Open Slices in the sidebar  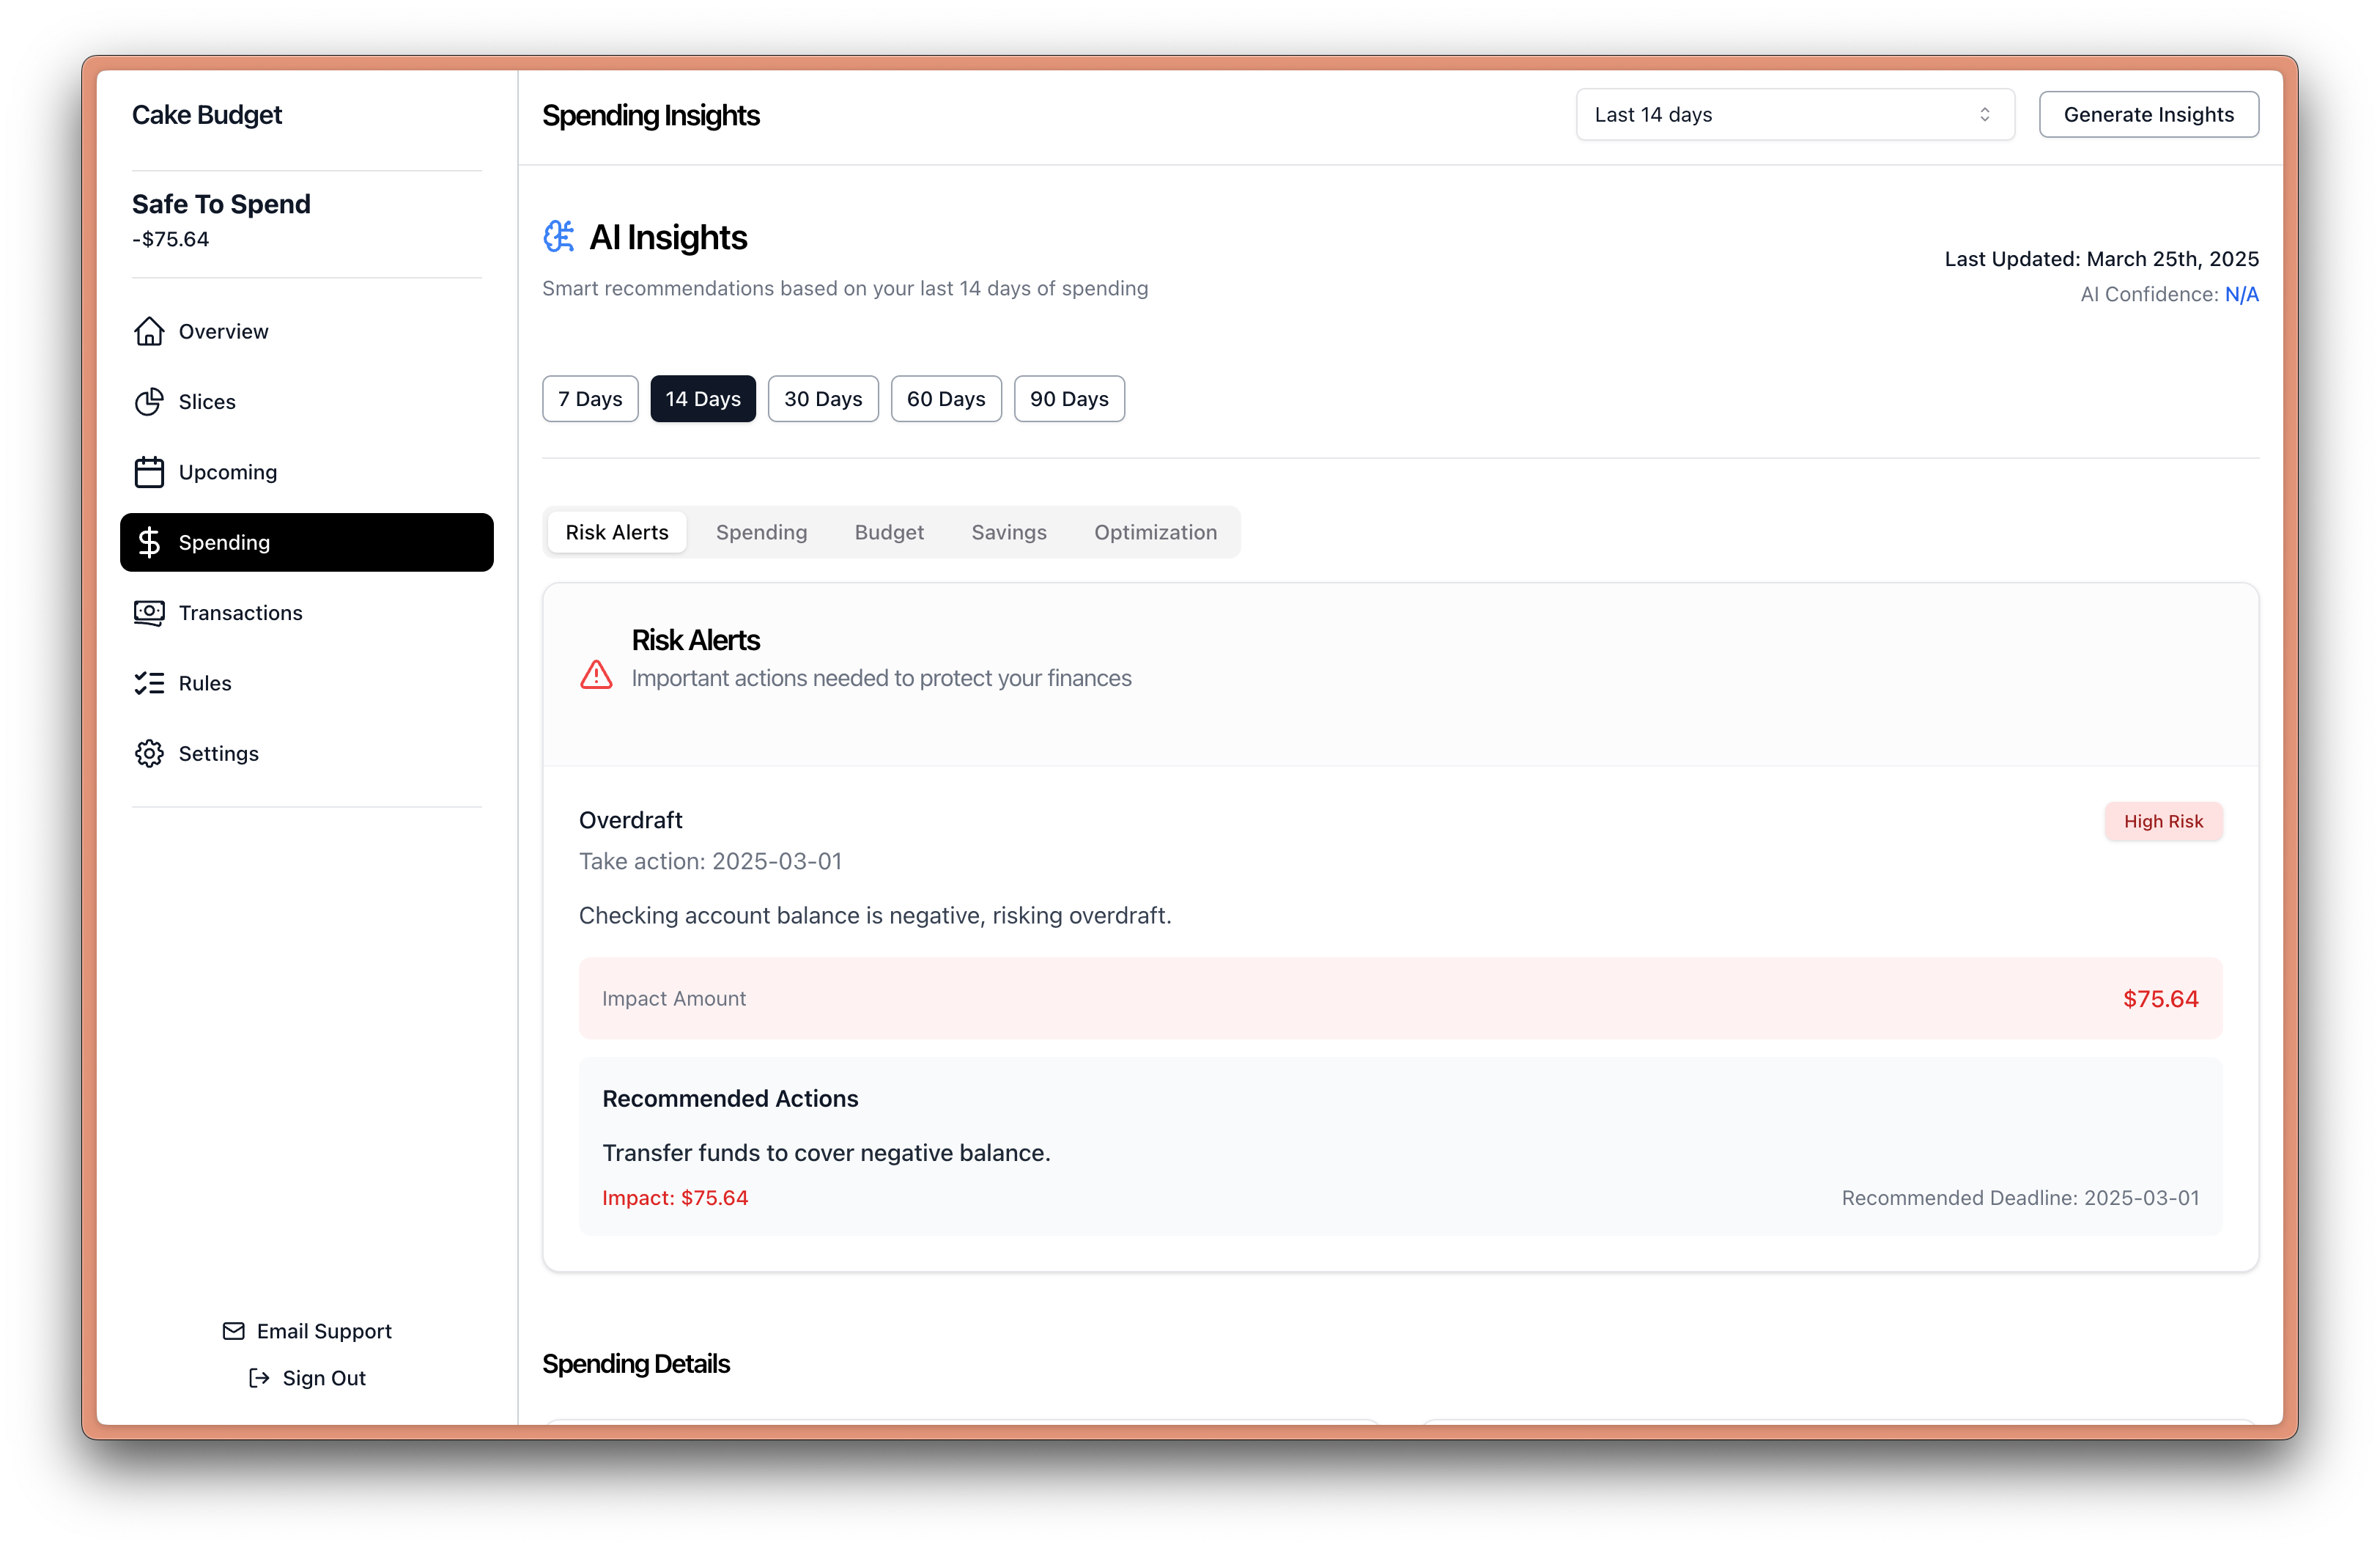[x=307, y=402]
